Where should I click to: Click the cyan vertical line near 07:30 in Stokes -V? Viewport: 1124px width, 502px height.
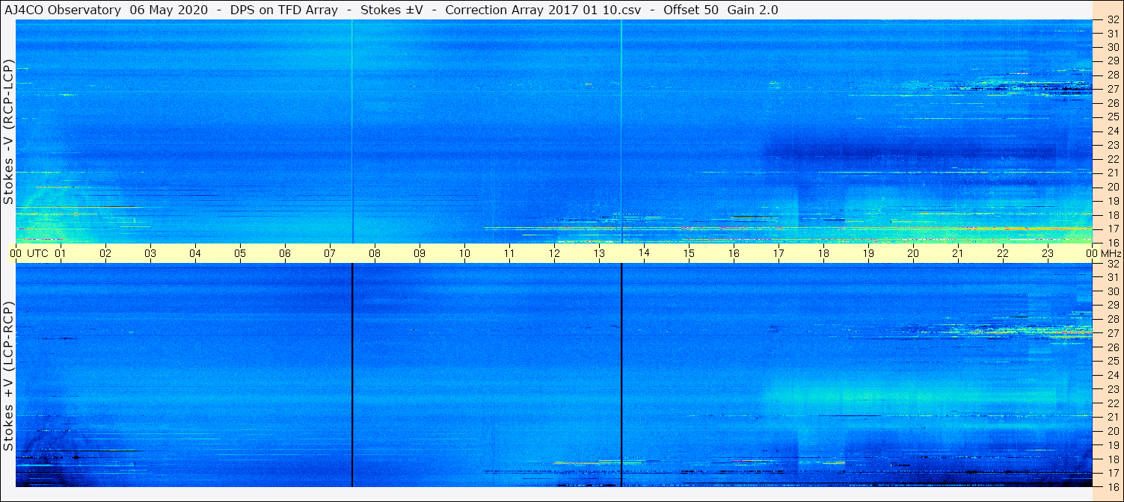coord(352,131)
